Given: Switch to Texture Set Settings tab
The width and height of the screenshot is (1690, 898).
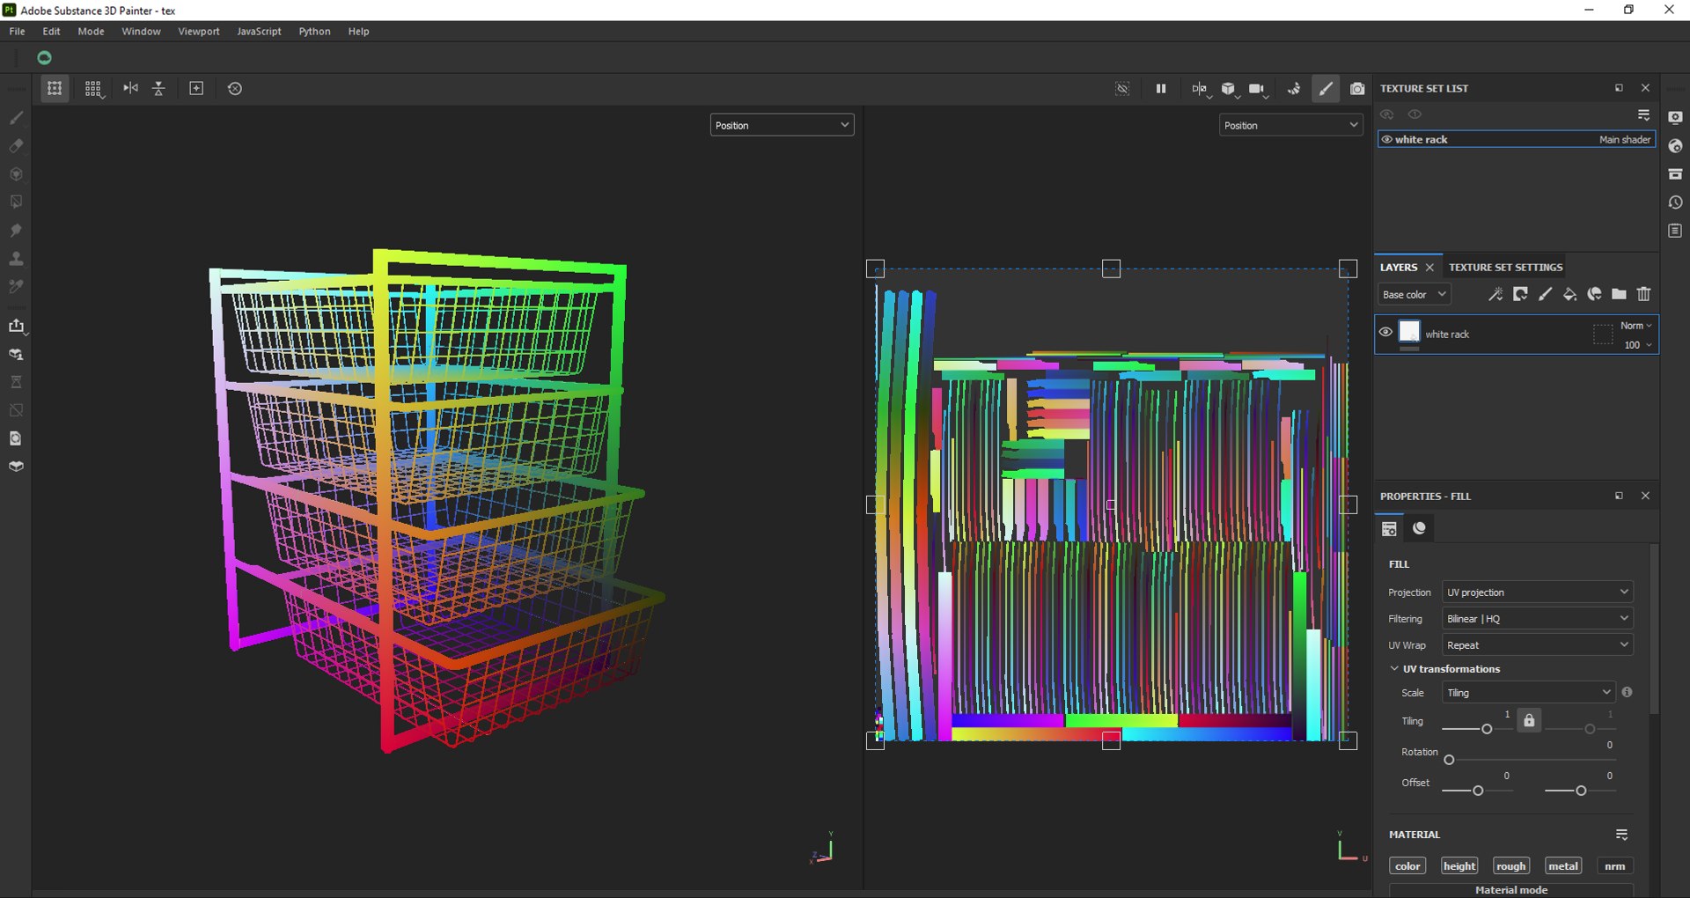Looking at the screenshot, I should tap(1505, 267).
